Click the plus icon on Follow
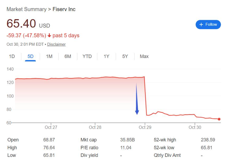The image size is (230, 161). point(201,25)
